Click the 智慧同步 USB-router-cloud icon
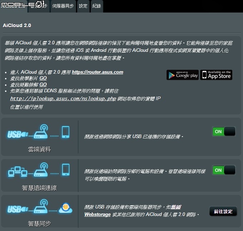Screen dimensions: 243x231 tap(40, 206)
